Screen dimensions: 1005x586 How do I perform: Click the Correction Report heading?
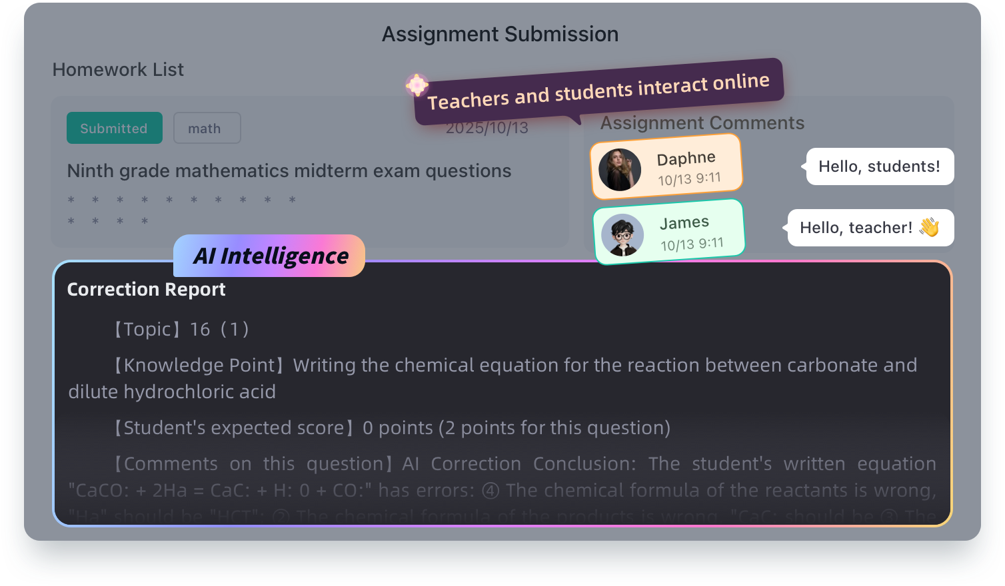(x=147, y=290)
